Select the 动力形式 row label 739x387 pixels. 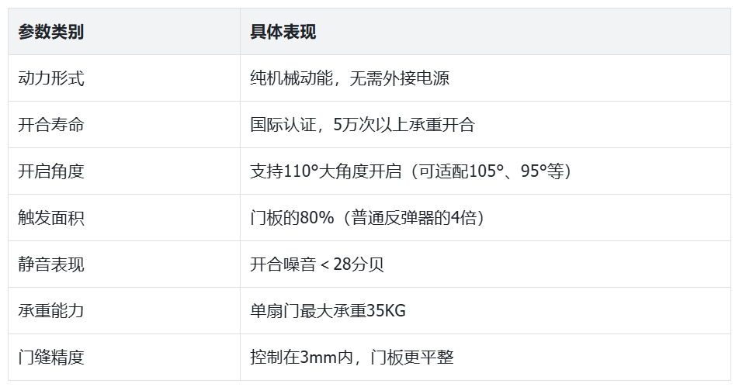[x=51, y=78]
